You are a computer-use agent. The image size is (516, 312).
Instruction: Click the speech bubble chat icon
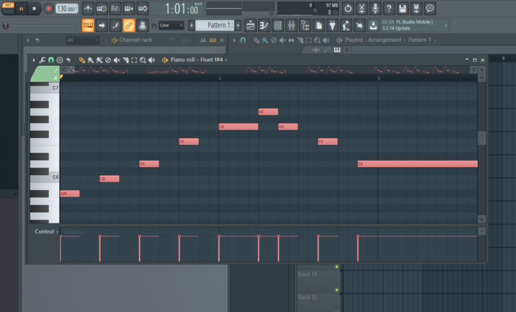click(x=430, y=9)
